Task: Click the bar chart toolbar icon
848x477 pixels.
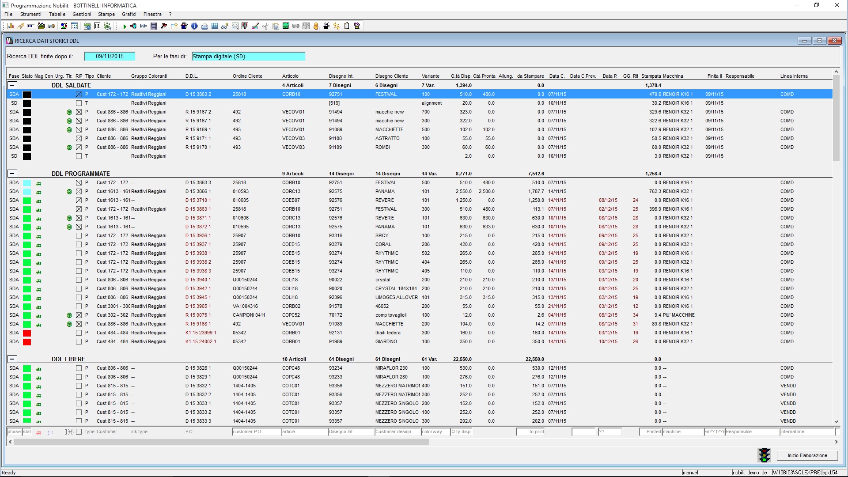Action: pyautogui.click(x=11, y=26)
